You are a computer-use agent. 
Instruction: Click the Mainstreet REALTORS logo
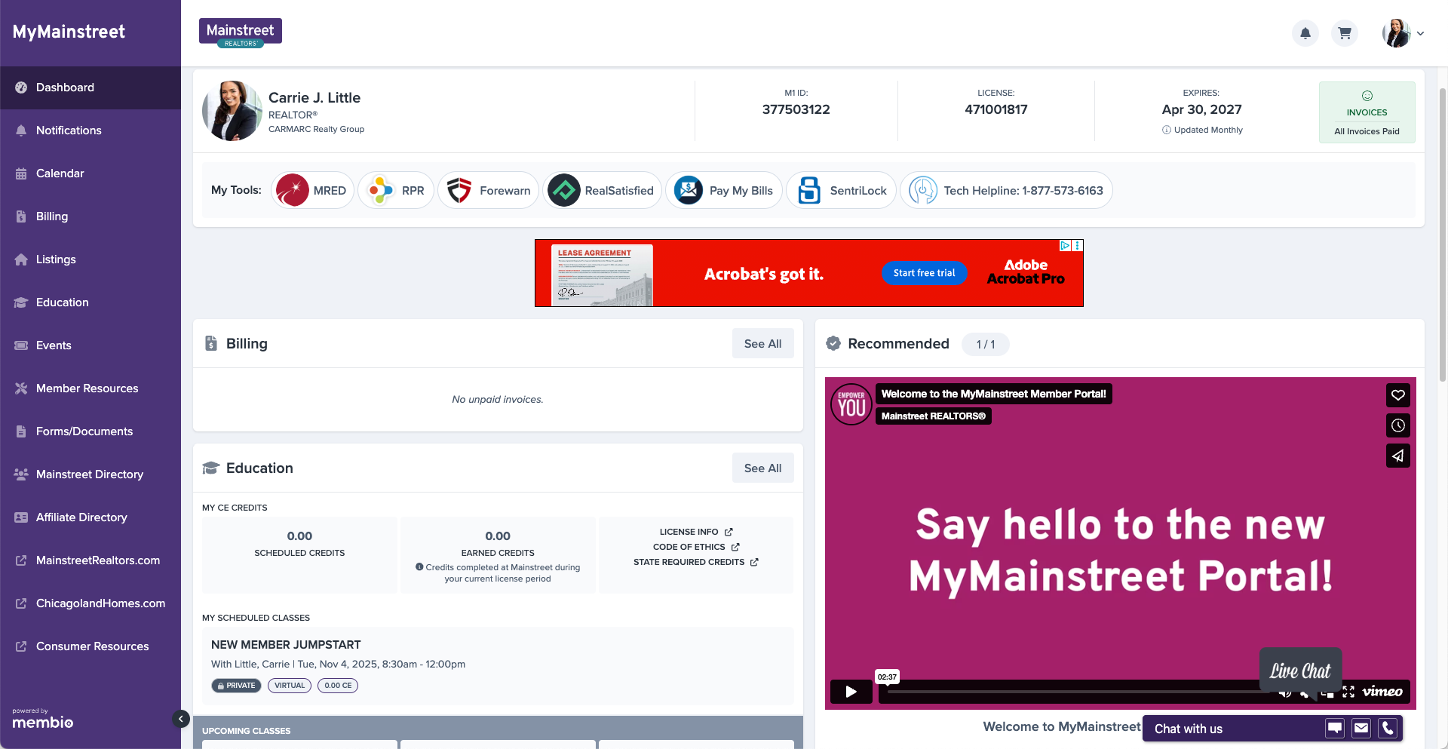coord(241,33)
